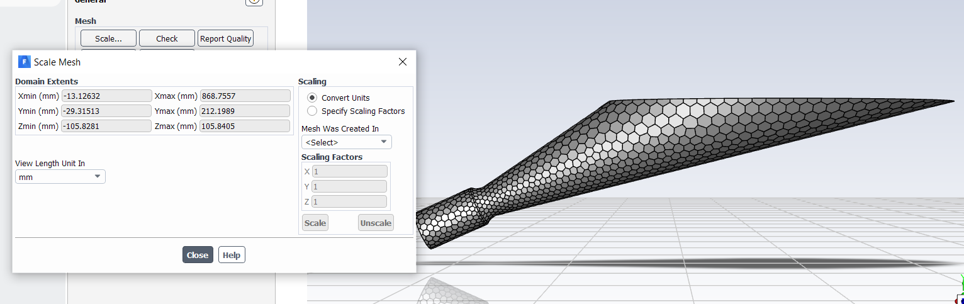Close the Scale Mesh dialog with X
964x304 pixels.
pos(403,62)
